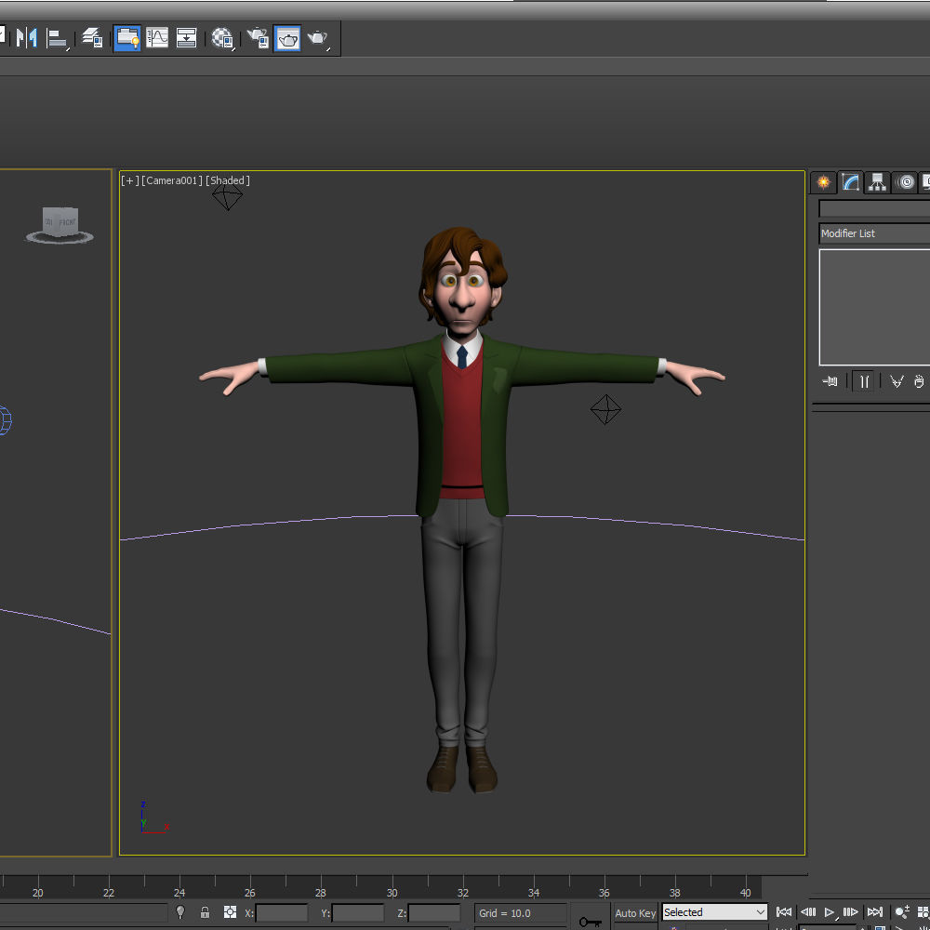
Task: Toggle Show End Result button
Action: coord(864,381)
